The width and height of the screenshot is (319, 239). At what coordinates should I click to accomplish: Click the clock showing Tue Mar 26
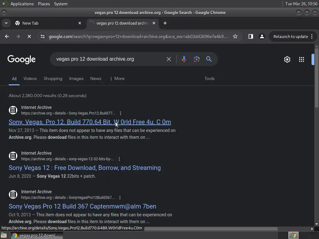click(x=301, y=4)
